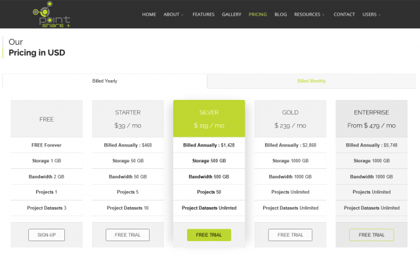Screen dimensions: 420x255
Task: Click the 'Pricing in USD' heading
Action: (37, 53)
